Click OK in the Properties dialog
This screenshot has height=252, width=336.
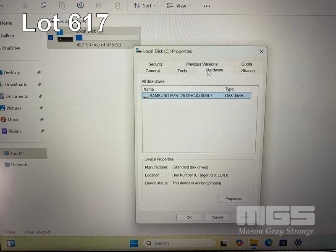coord(189,217)
